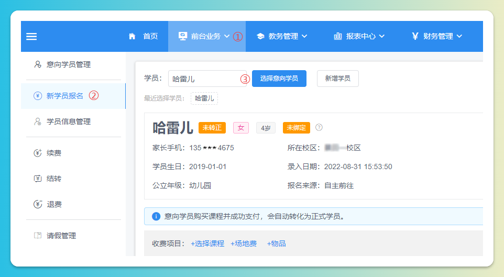The width and height of the screenshot is (504, 277).
Task: Click the graduation cap icon beside 教务管理
Action: click(260, 36)
